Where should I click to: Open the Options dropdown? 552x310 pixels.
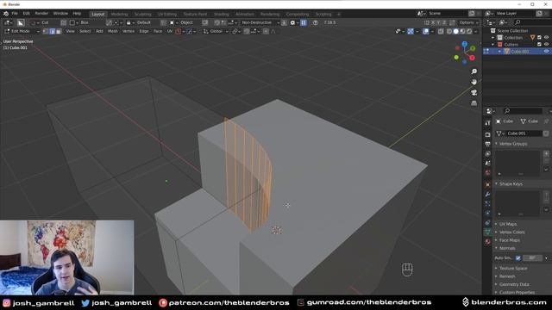[x=469, y=22]
